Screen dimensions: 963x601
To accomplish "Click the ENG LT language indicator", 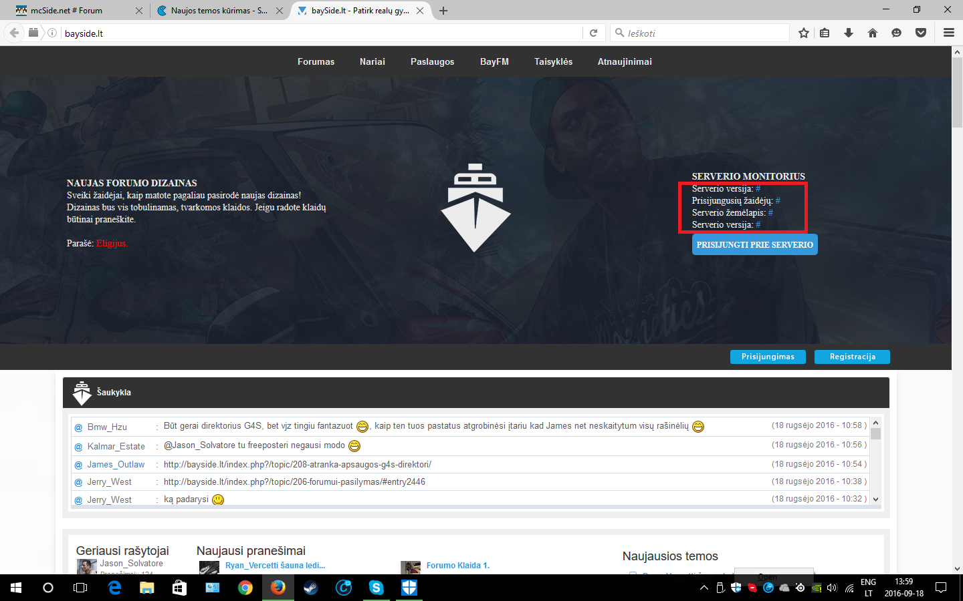I will coord(868,588).
